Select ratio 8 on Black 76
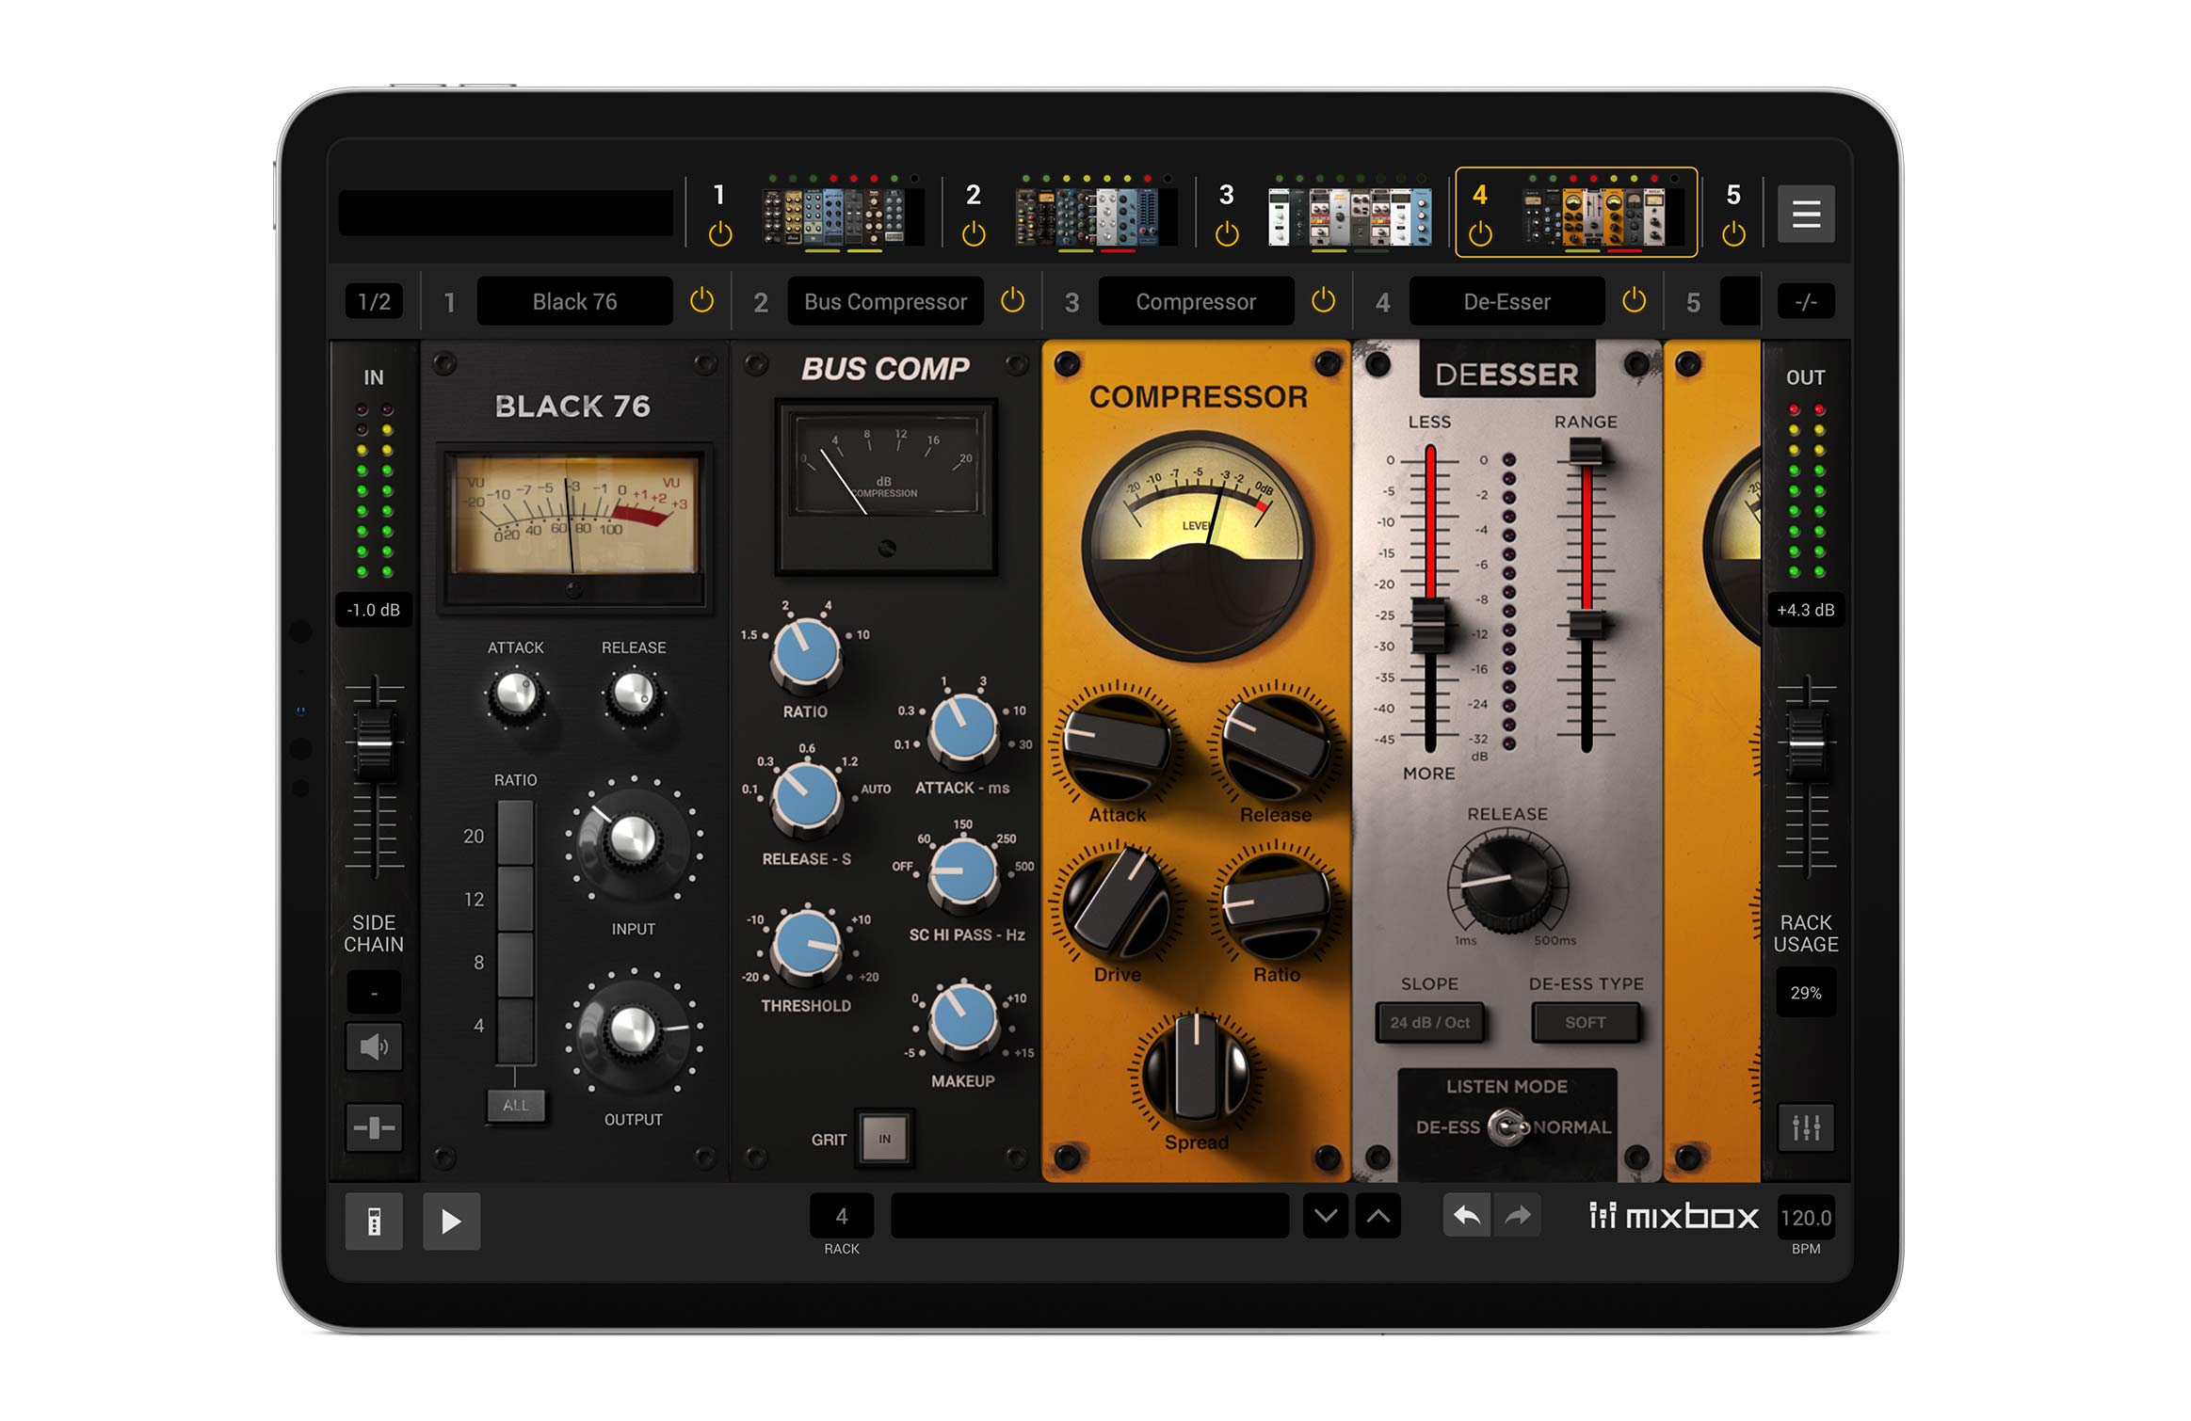Screen dimensions: 2191x1421 [x=515, y=964]
